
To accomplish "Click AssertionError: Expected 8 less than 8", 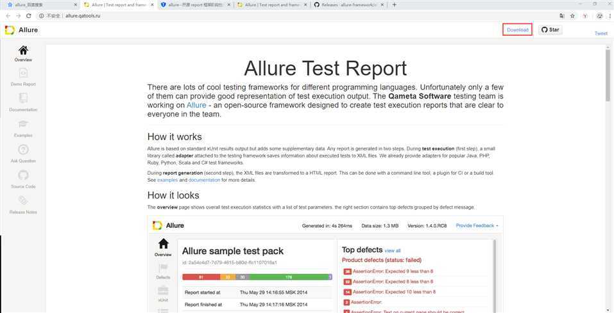I will (x=393, y=282).
